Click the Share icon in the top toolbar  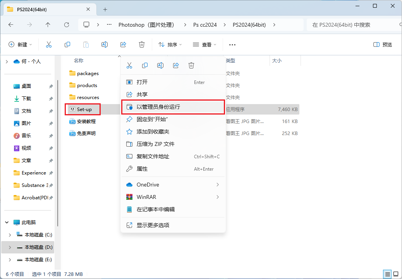pyautogui.click(x=123, y=45)
